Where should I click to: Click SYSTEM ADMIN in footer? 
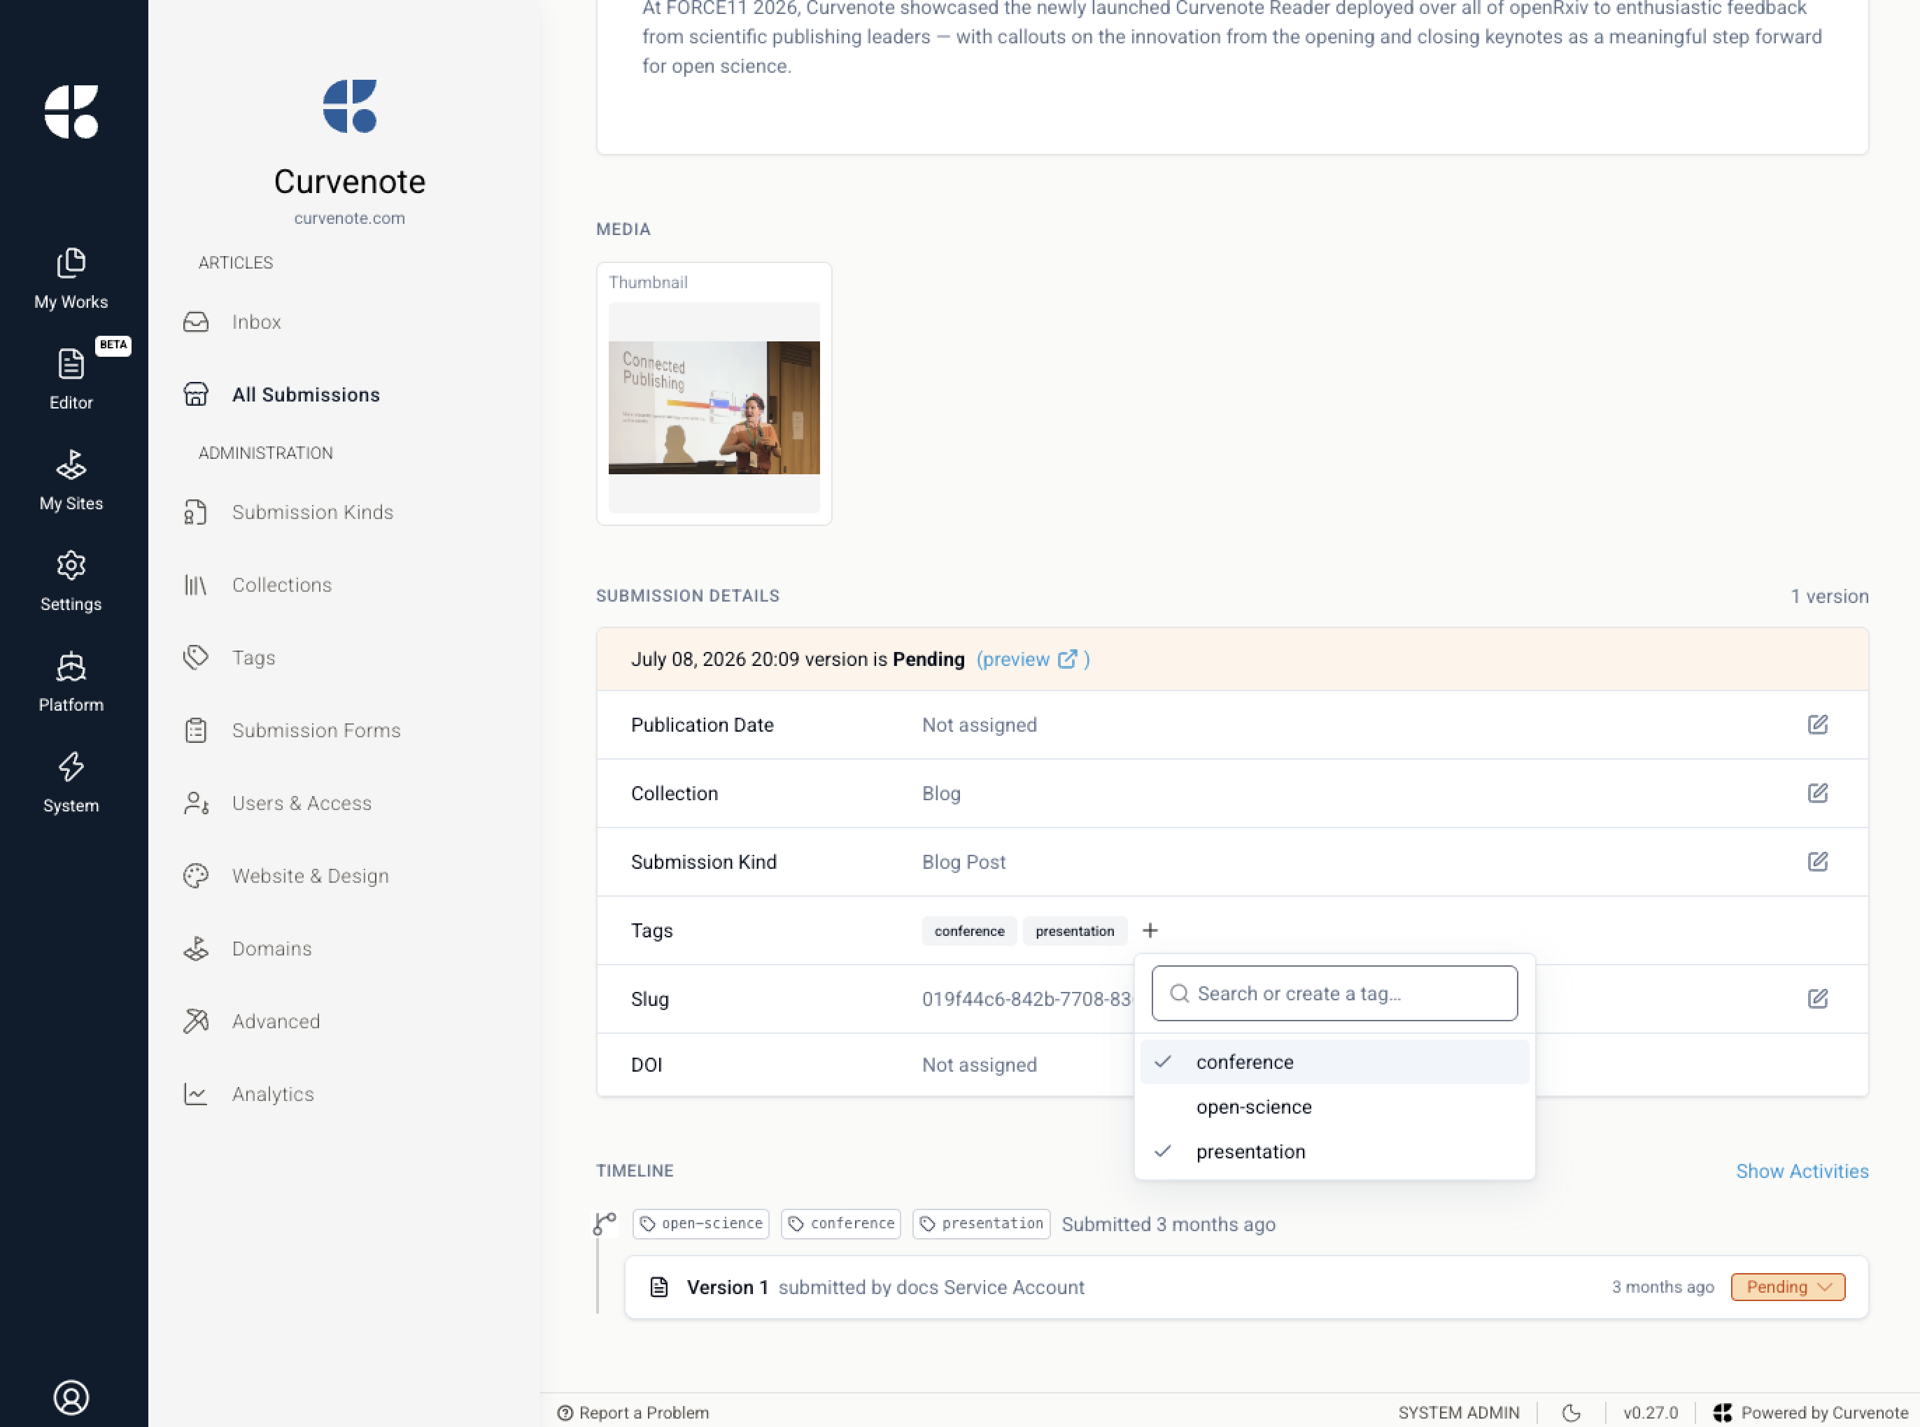(1457, 1412)
